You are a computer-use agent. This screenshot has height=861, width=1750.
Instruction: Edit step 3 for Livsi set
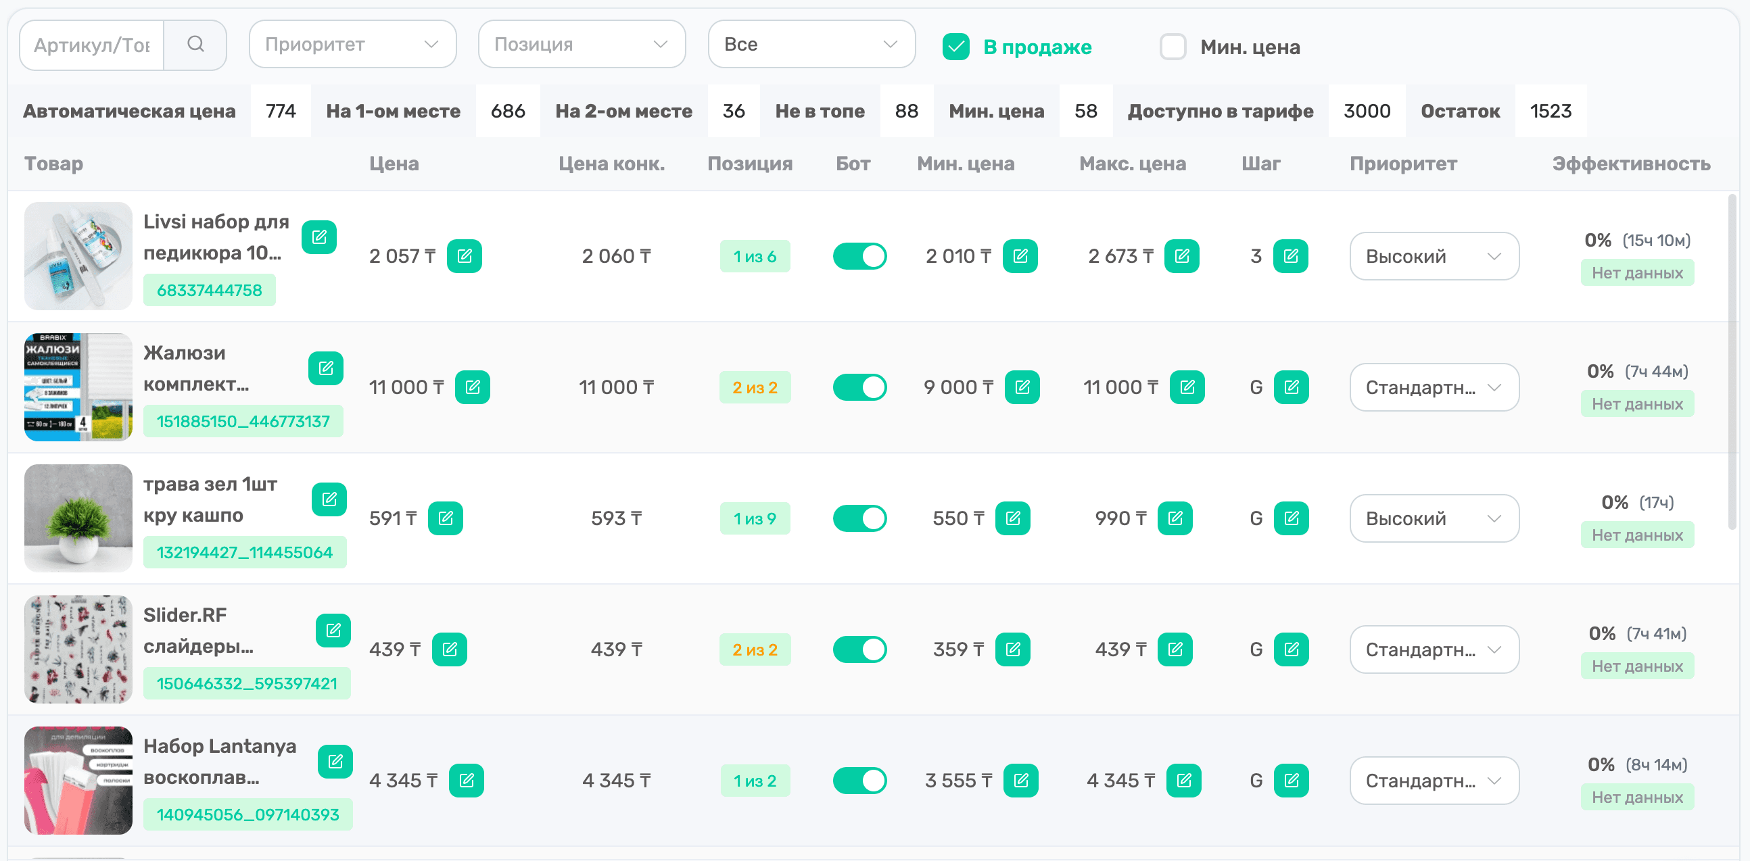(x=1290, y=256)
